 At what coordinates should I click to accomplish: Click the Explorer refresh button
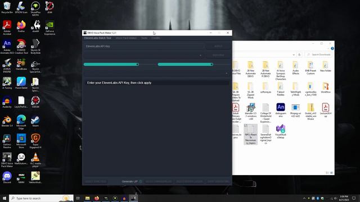pos(299,55)
